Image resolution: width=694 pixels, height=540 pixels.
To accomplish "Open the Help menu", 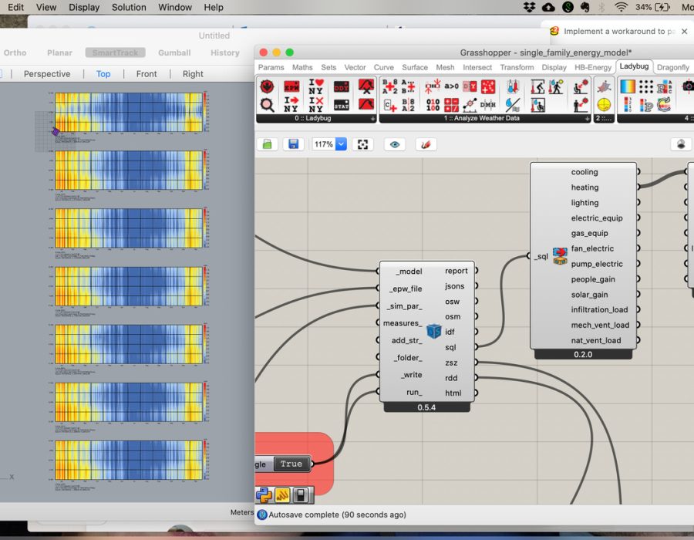I will (214, 7).
